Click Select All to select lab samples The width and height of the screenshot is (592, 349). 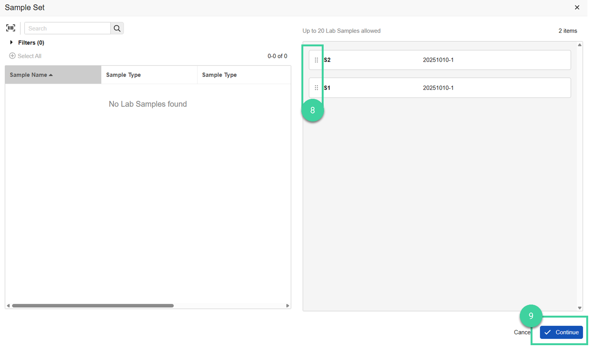click(29, 56)
